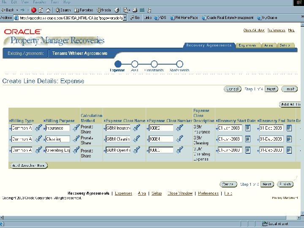Switch to the Expenses tab
Image resolution: width=304 pixels, height=228 pixels.
(x=247, y=45)
